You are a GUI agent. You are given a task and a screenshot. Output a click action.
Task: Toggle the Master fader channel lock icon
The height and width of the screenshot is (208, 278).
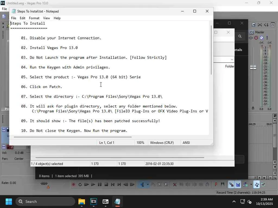pos(253,108)
